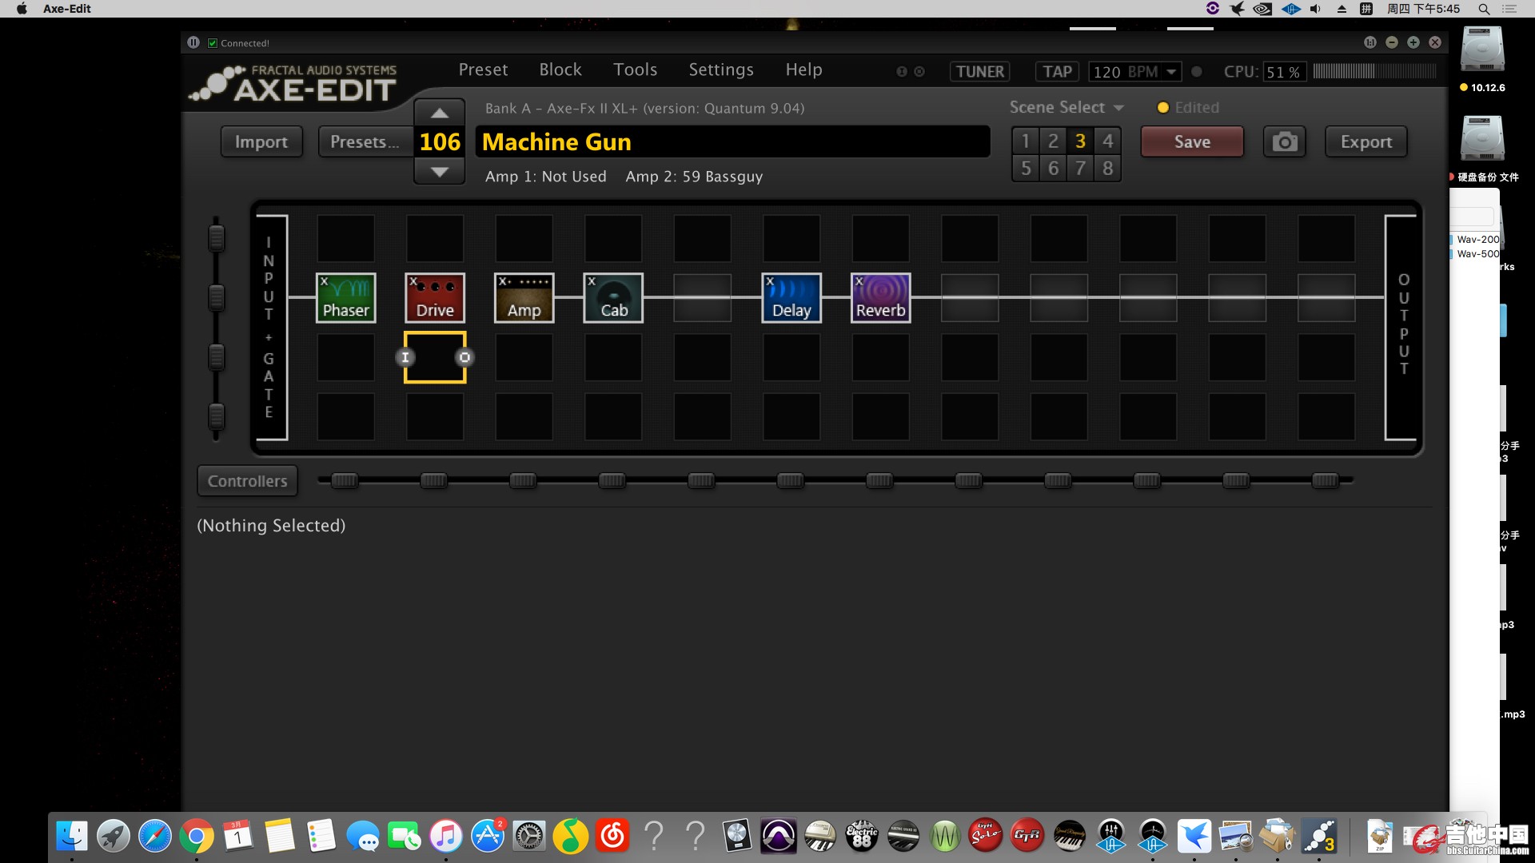Open Google Chrome from the Dock

[197, 837]
